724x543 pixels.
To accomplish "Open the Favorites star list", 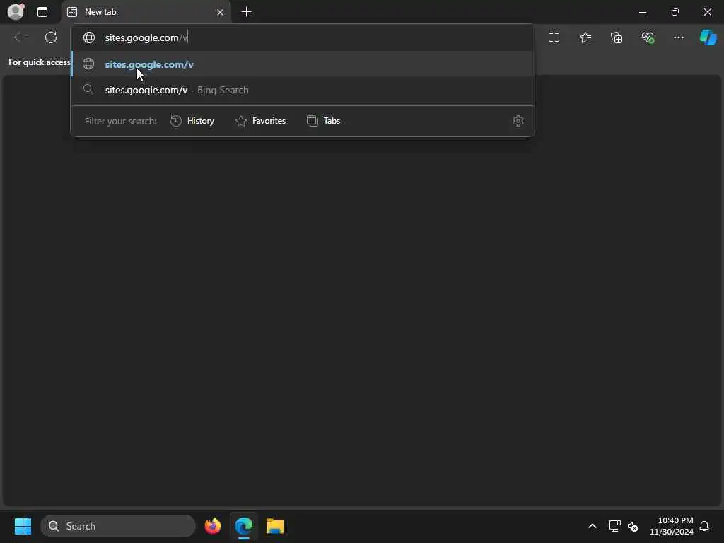I will coord(585,37).
